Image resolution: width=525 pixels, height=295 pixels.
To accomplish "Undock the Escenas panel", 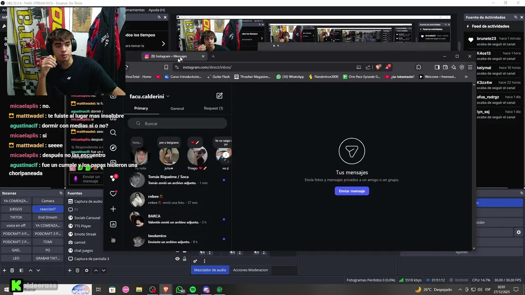I will [x=61, y=193].
